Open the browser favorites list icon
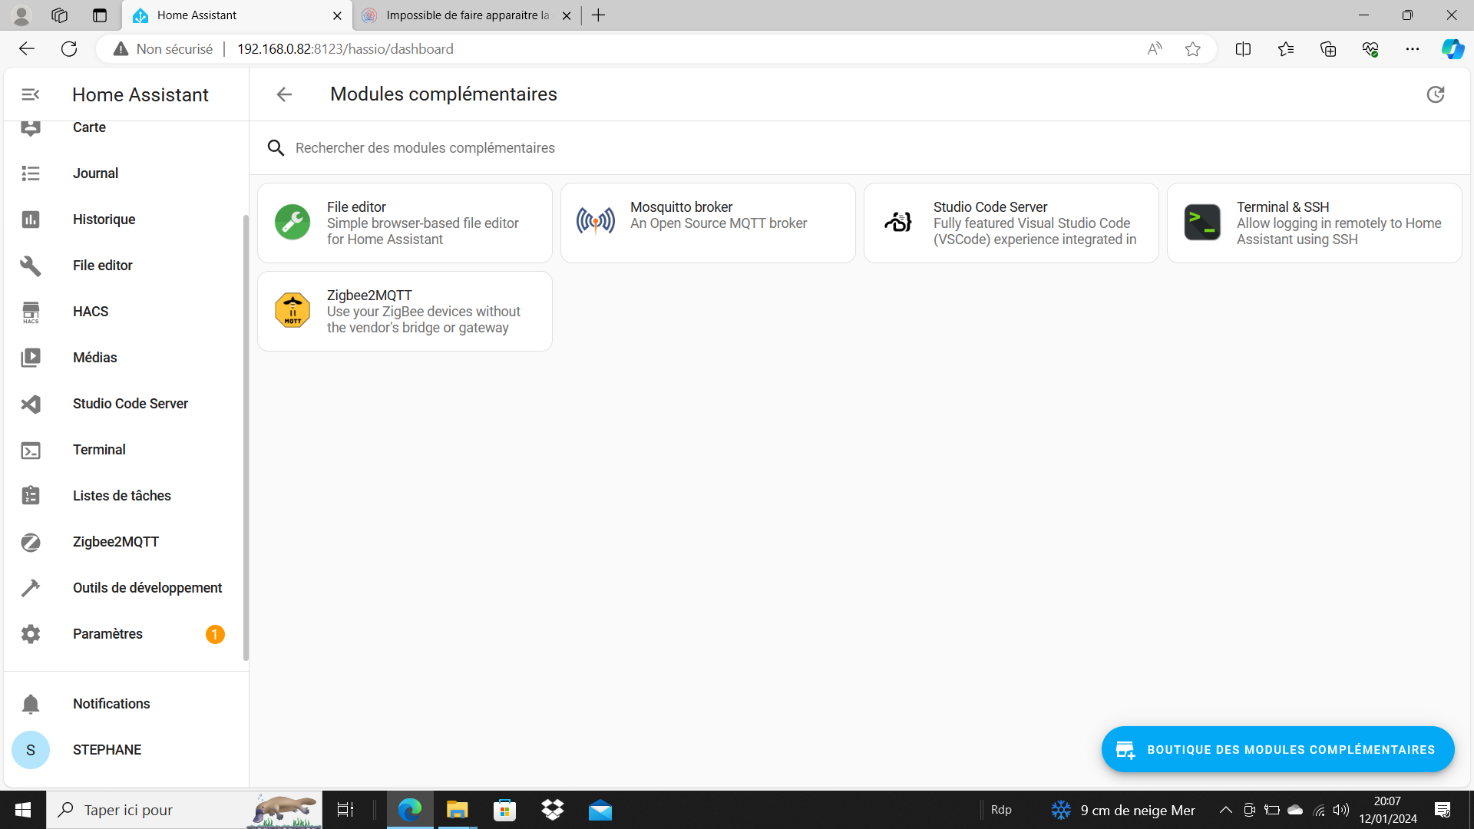Screen dimensions: 1474x829 pyautogui.click(x=1286, y=49)
